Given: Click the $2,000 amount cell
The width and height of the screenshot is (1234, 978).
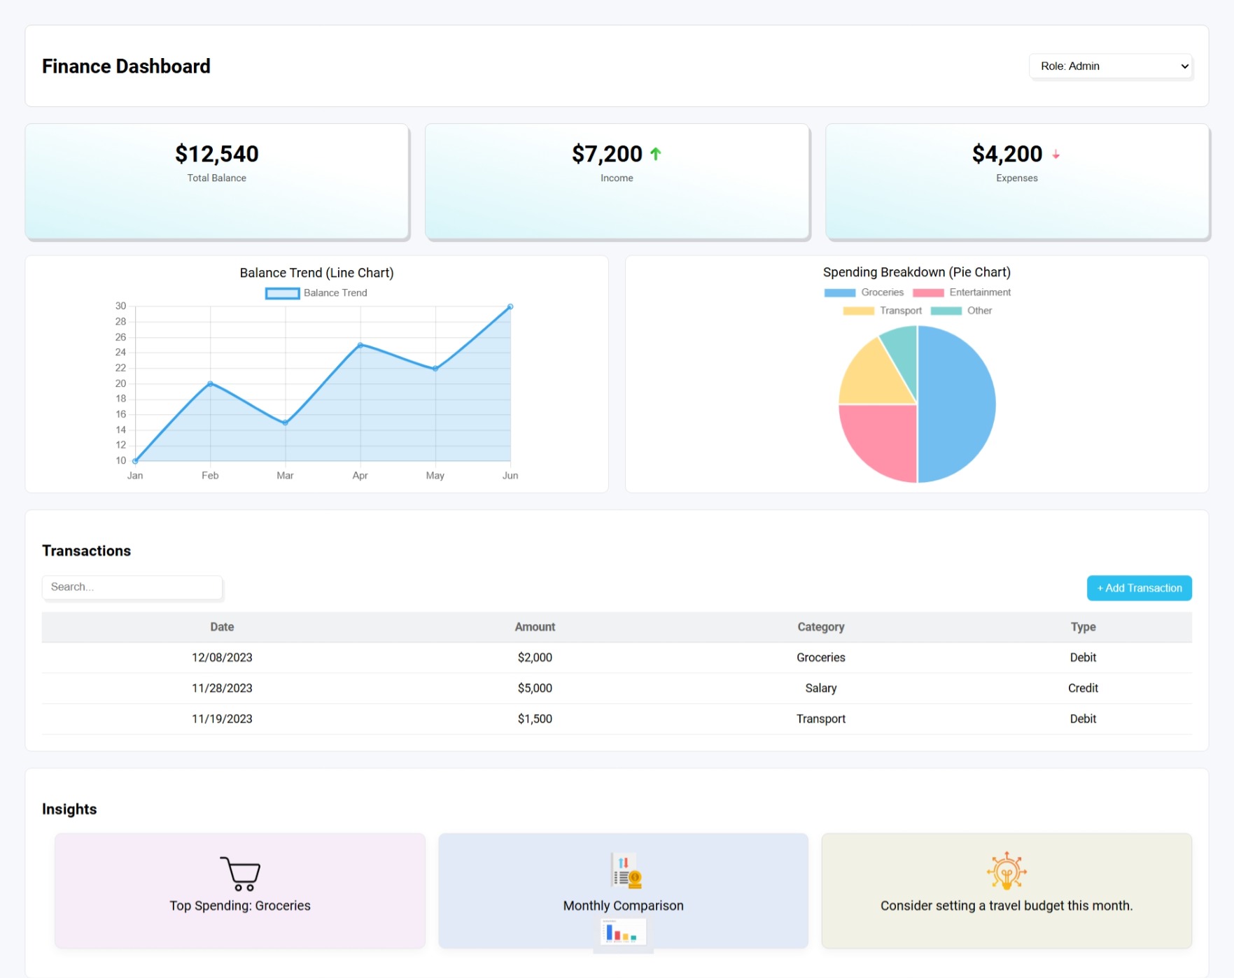Looking at the screenshot, I should [535, 658].
